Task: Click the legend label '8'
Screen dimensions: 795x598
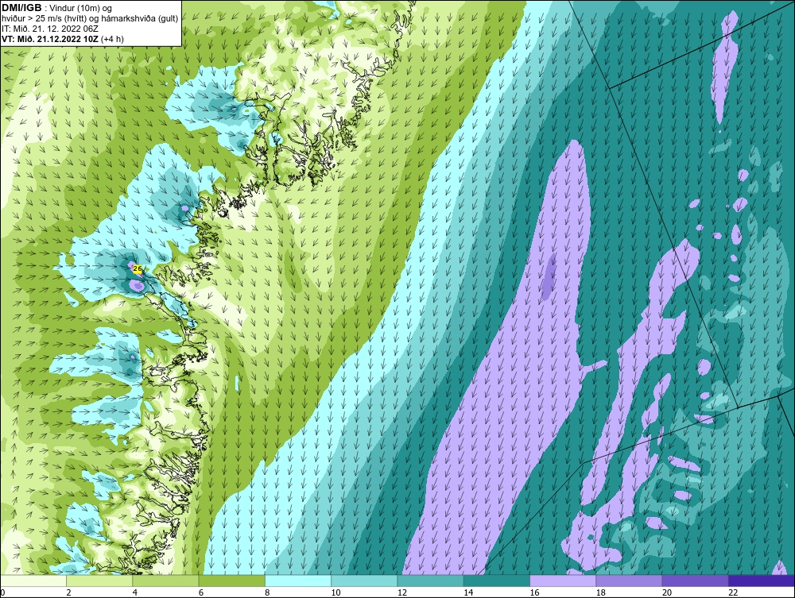Action: pos(267,592)
